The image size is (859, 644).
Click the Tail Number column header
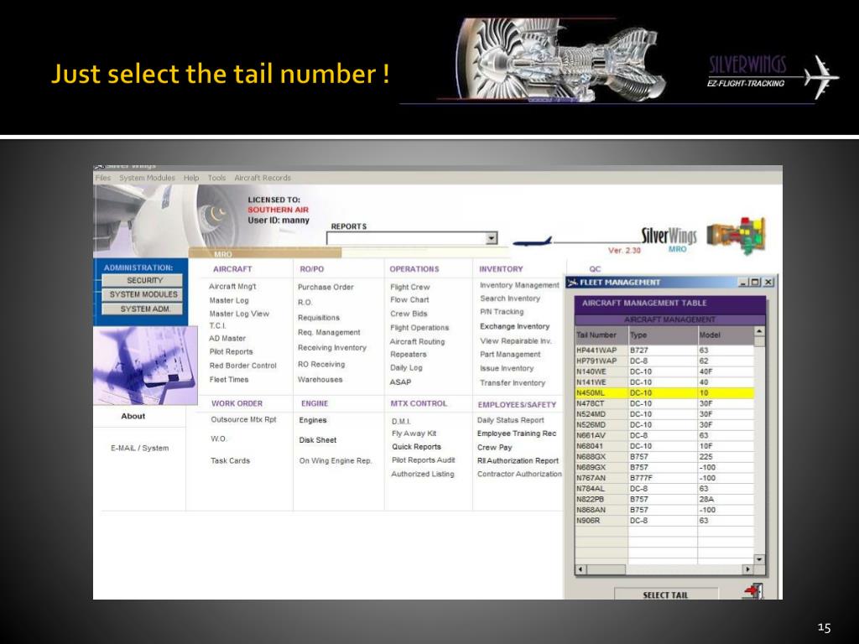pos(601,335)
